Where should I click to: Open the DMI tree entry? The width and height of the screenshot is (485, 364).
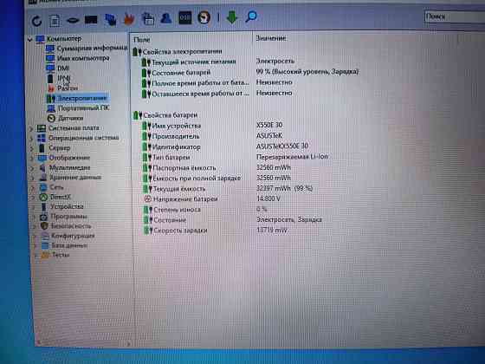coord(58,68)
